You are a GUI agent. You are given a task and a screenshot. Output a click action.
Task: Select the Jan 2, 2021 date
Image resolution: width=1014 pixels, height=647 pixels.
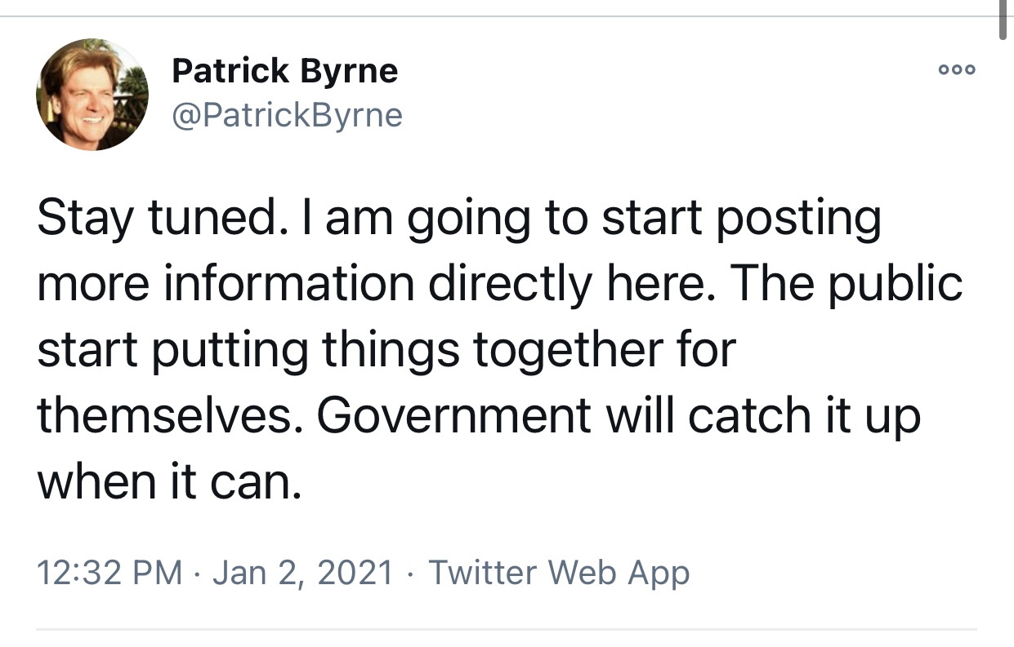click(303, 572)
